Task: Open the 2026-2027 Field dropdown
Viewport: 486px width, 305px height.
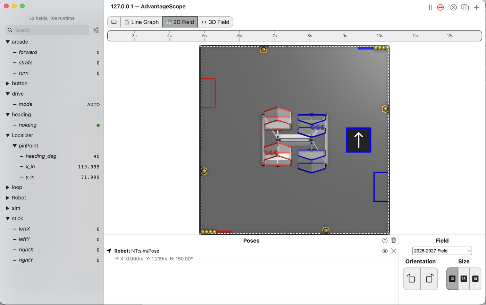Action: pos(442,251)
